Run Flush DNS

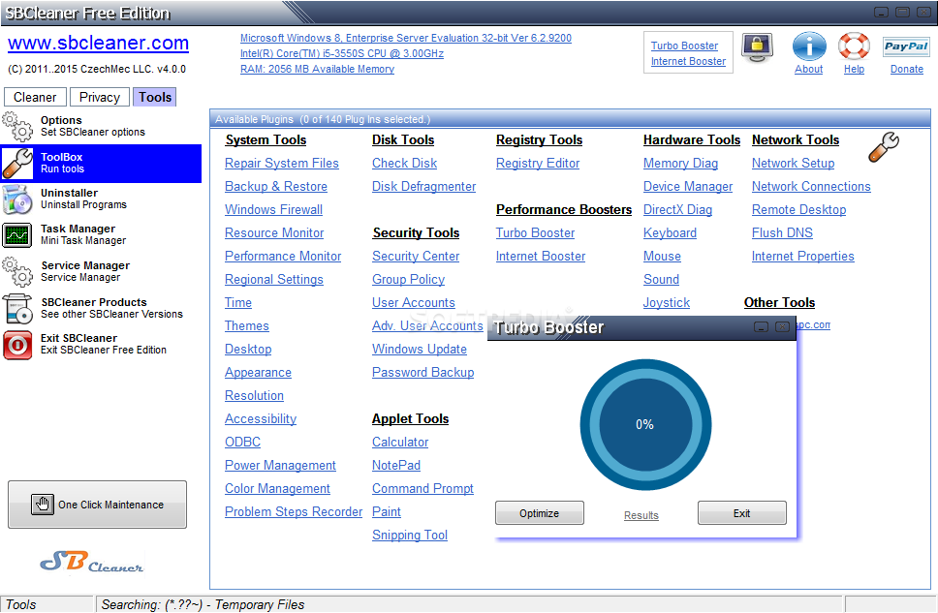click(782, 233)
